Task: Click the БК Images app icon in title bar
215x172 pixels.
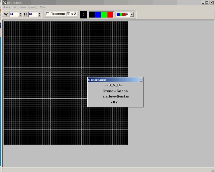Action: click(4, 3)
